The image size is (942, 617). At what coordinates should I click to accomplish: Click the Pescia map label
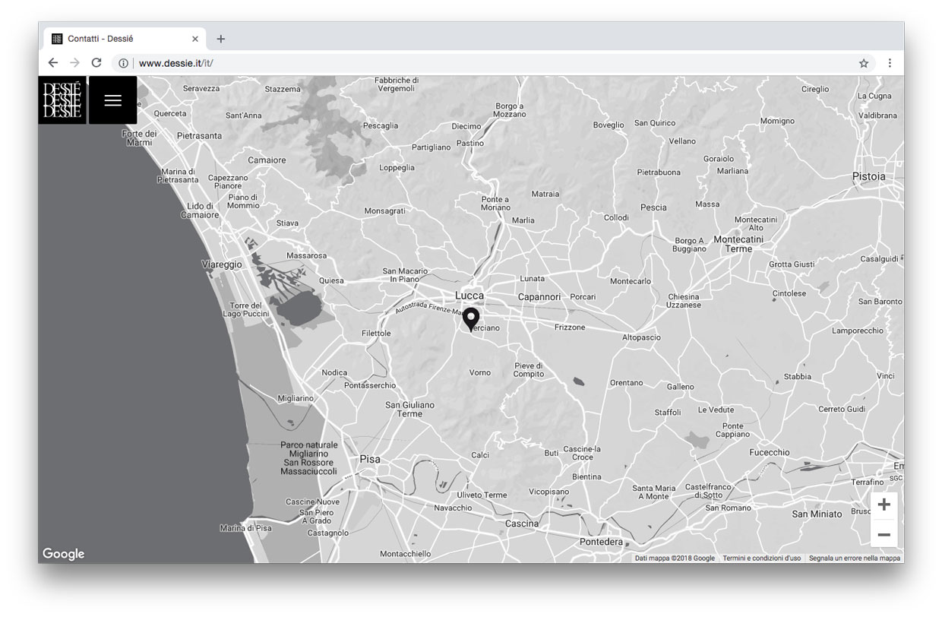point(653,207)
